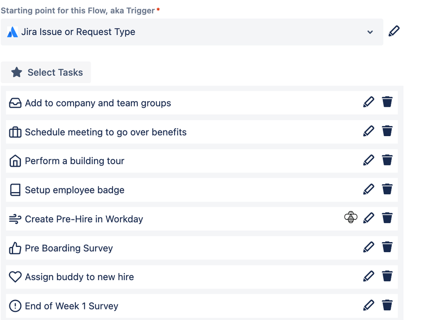The width and height of the screenshot is (437, 320).
Task: Delete the 'Perform a building tour' task
Action: click(387, 160)
